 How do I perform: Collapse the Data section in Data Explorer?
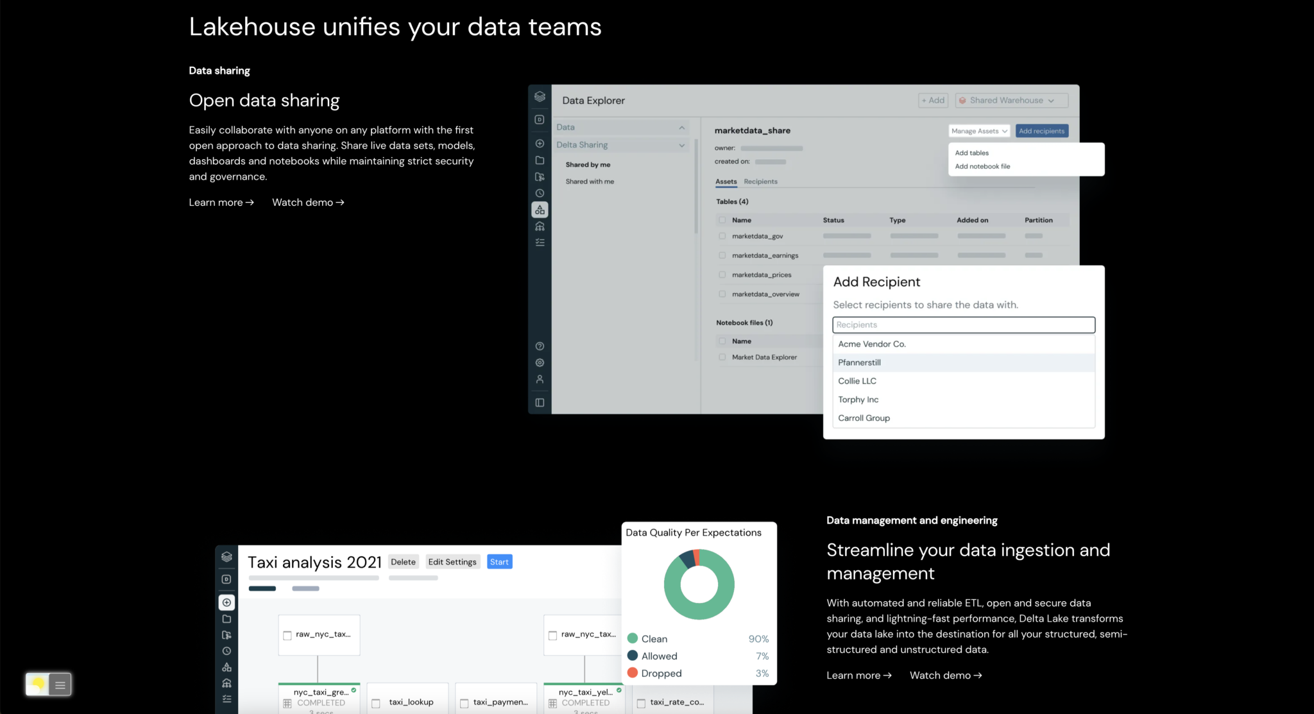pyautogui.click(x=681, y=127)
